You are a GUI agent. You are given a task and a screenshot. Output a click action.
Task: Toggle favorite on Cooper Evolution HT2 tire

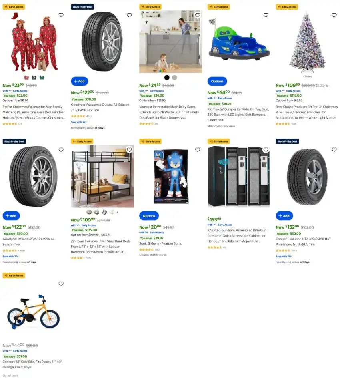(x=334, y=150)
